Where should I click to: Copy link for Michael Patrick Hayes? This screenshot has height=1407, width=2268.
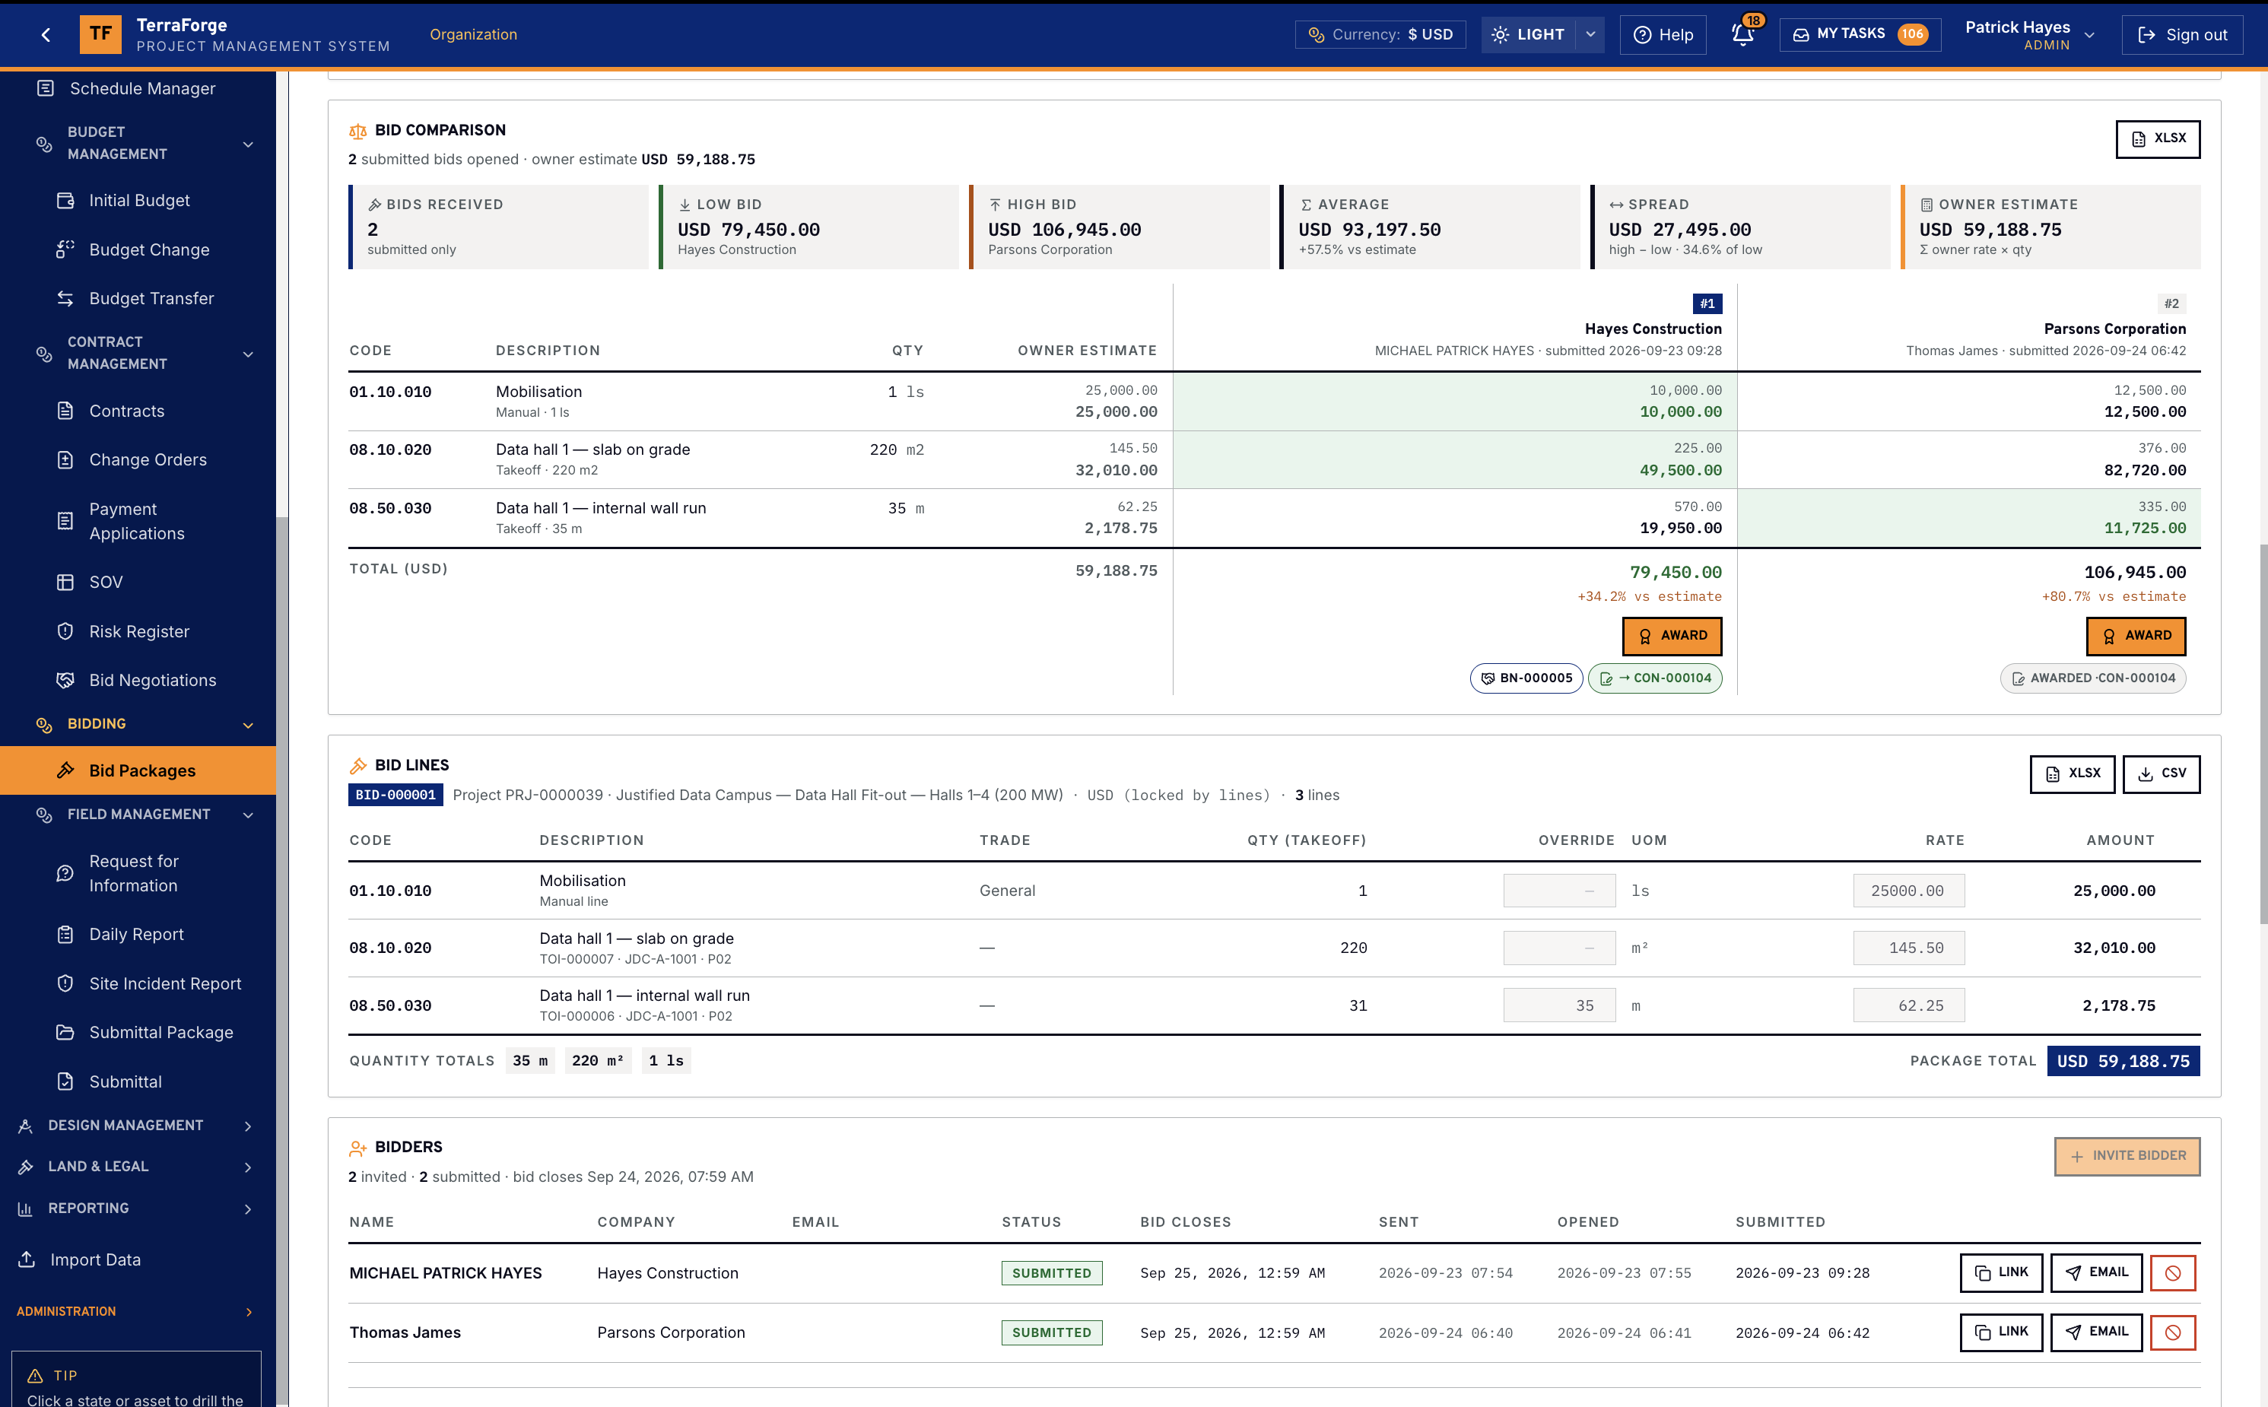[2001, 1273]
